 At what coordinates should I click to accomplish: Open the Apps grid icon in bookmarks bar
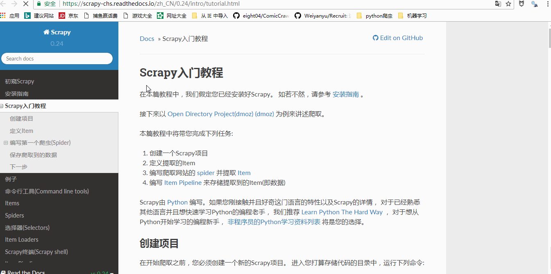[3, 16]
